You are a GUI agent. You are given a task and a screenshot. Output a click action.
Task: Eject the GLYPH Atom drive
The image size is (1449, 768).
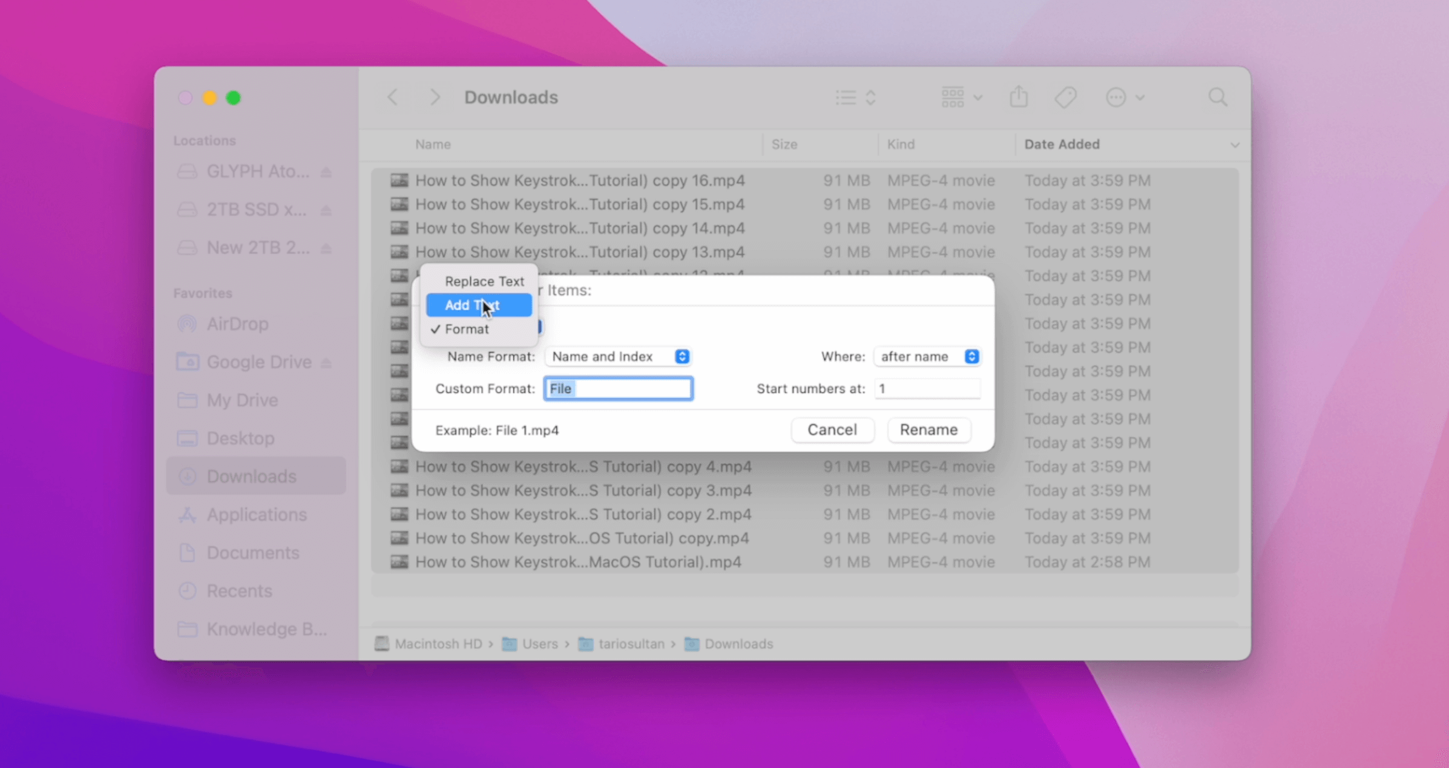pyautogui.click(x=327, y=171)
